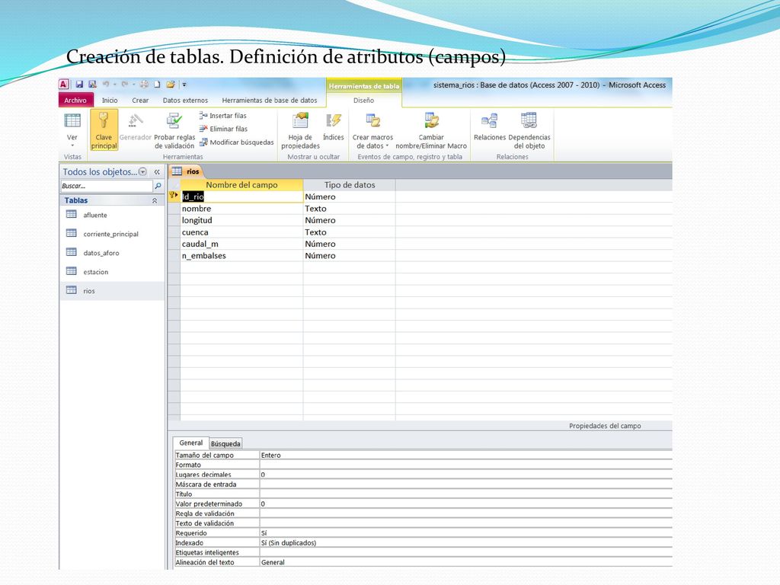
Task: Click the Lugares decimales value field
Action: (x=466, y=475)
